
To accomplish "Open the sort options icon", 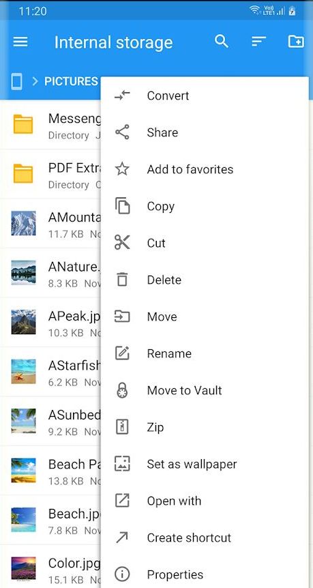I will (258, 41).
